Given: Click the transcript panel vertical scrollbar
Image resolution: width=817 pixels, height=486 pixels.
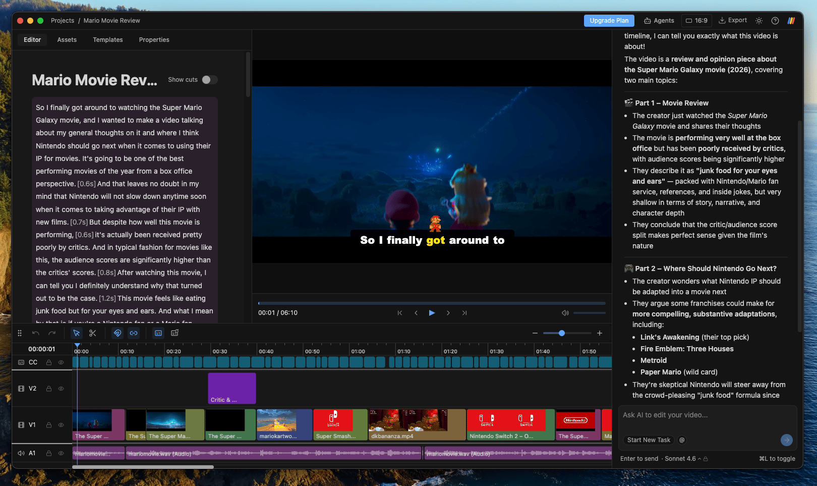Looking at the screenshot, I should (248, 74).
